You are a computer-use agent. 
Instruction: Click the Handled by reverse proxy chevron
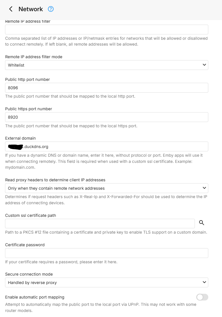[204, 282]
